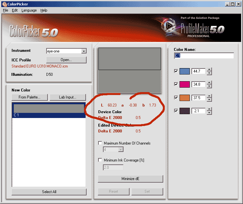Click the disabled Reset button
Screen dimensions: 243x204
click(x=113, y=192)
